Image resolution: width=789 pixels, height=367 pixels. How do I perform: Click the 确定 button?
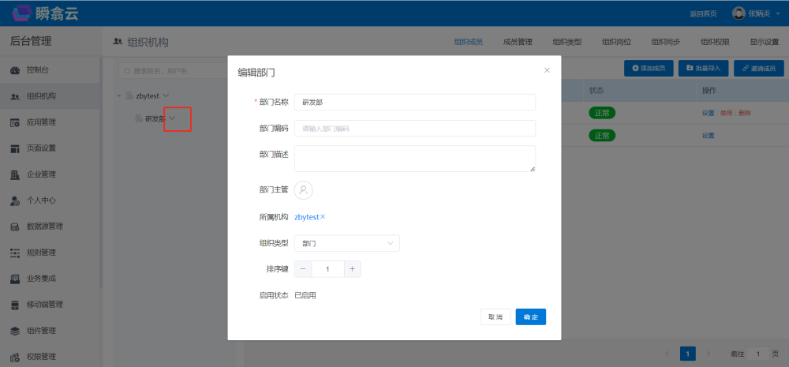pyautogui.click(x=531, y=316)
